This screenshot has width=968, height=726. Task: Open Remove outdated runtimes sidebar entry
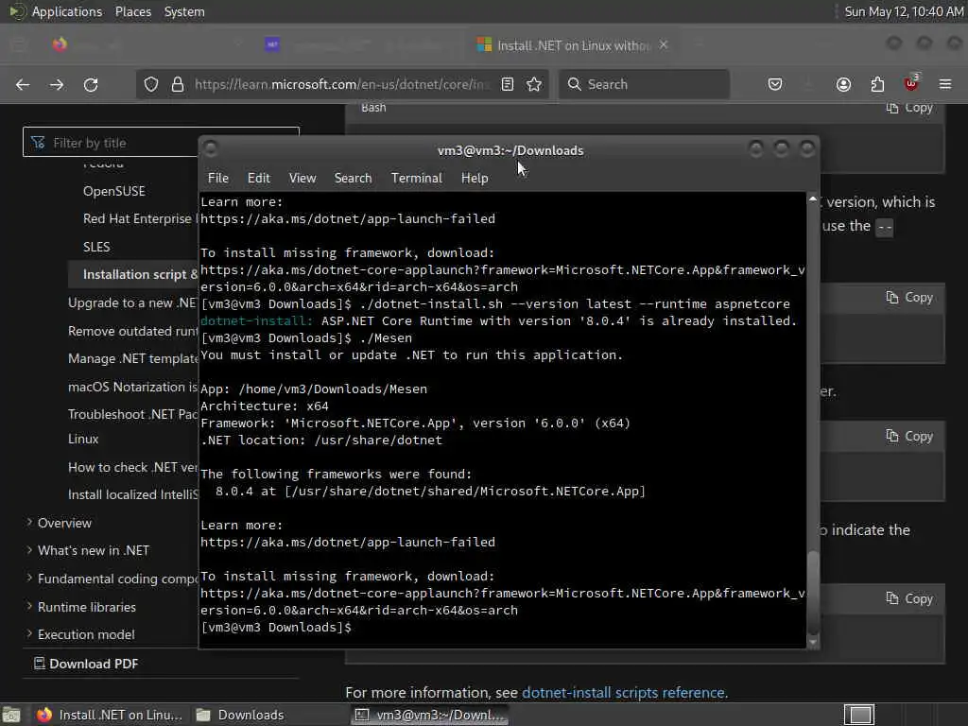pyautogui.click(x=132, y=331)
